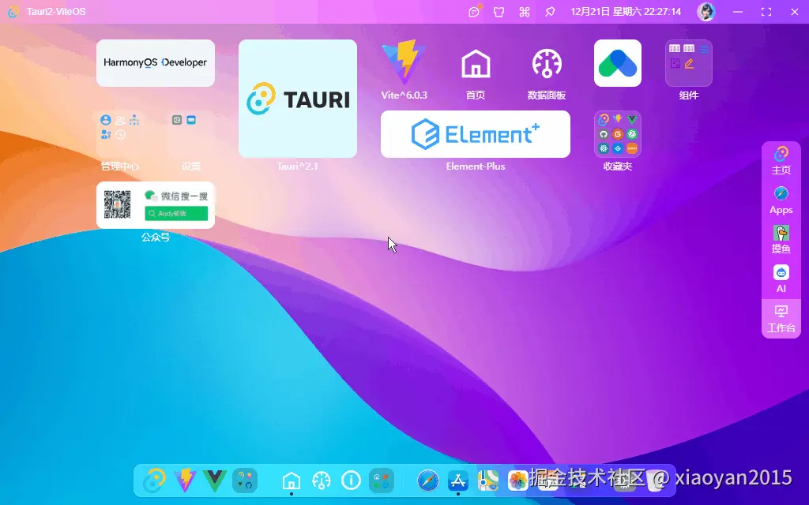Select 摸鱼 in the right side panel
This screenshot has width=809, height=505.
pyautogui.click(x=781, y=240)
